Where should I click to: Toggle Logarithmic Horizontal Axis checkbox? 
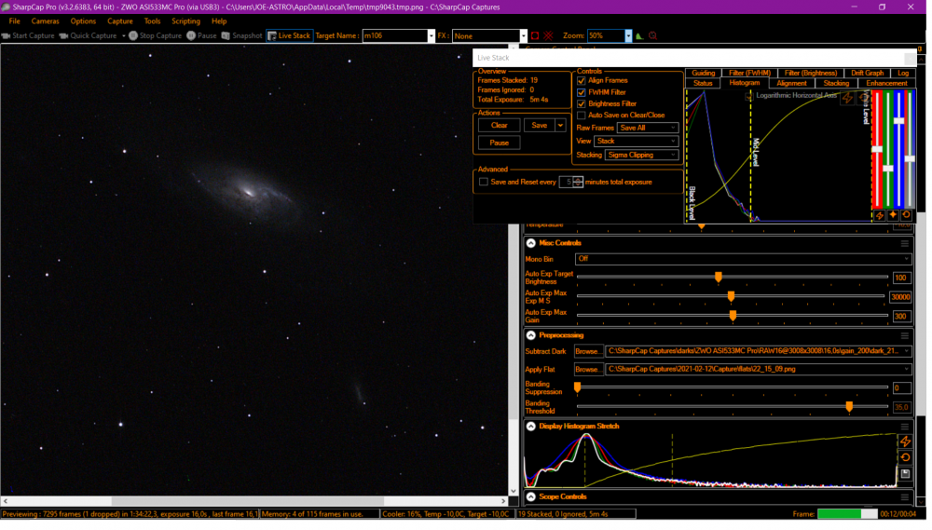coord(749,96)
